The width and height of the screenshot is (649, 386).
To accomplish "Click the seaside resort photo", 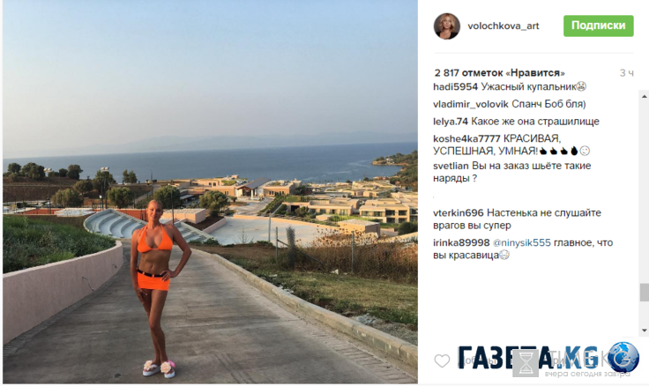I will click(210, 191).
